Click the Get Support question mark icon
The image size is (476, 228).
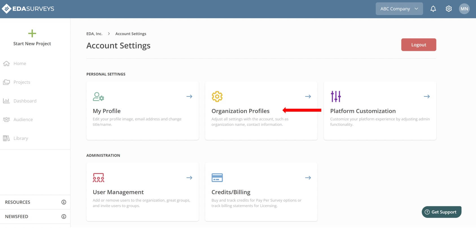[427, 212]
